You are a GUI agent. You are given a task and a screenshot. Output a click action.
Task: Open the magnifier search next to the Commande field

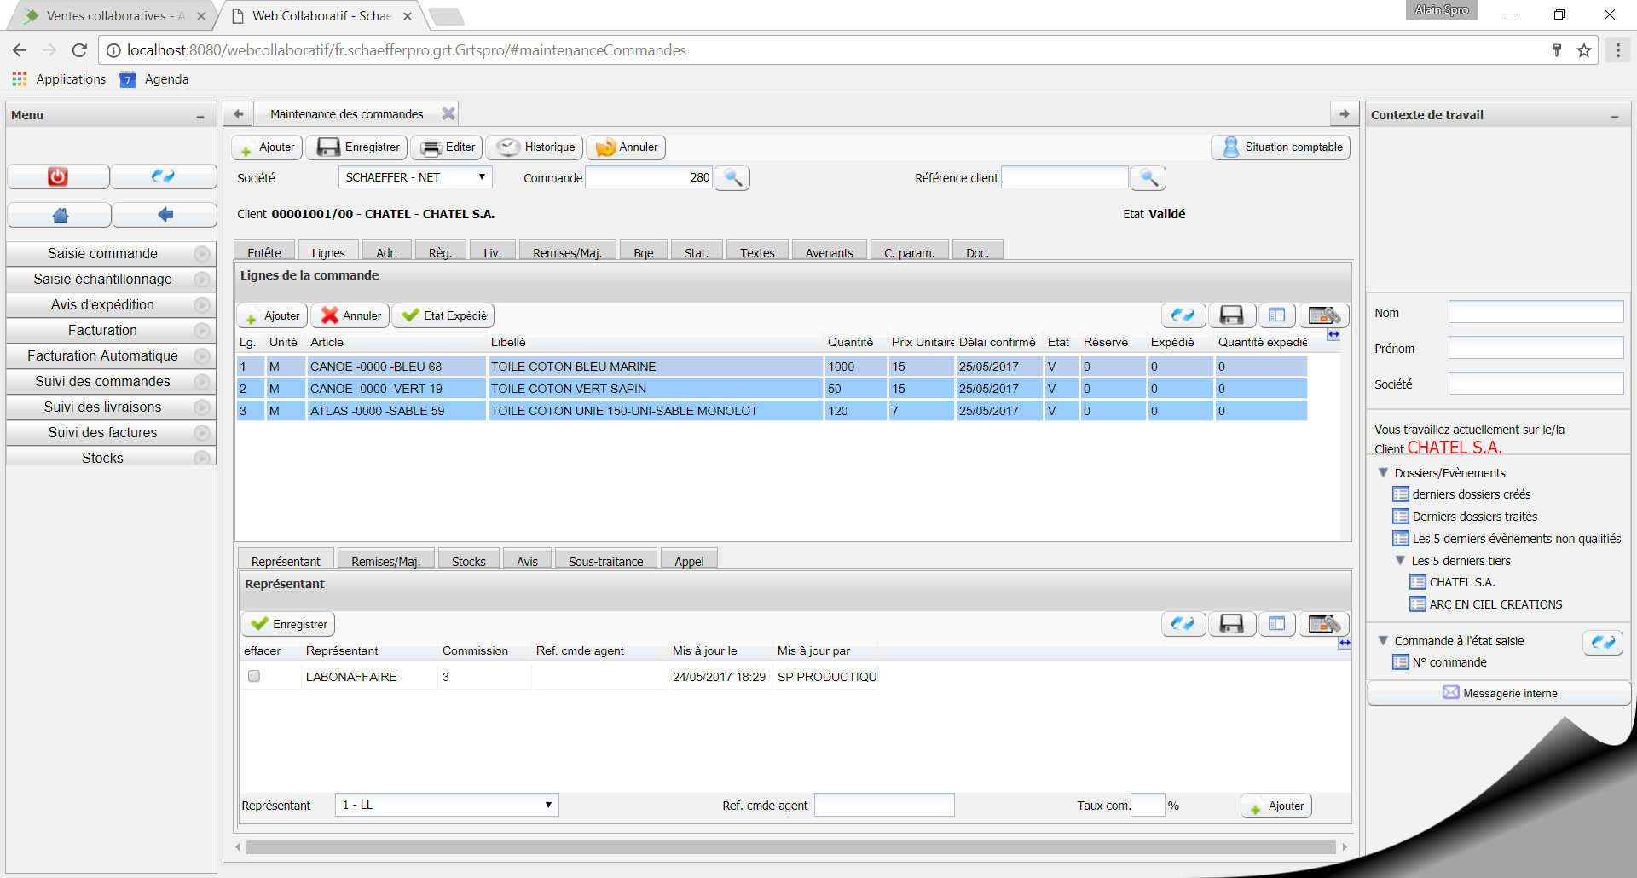point(732,177)
